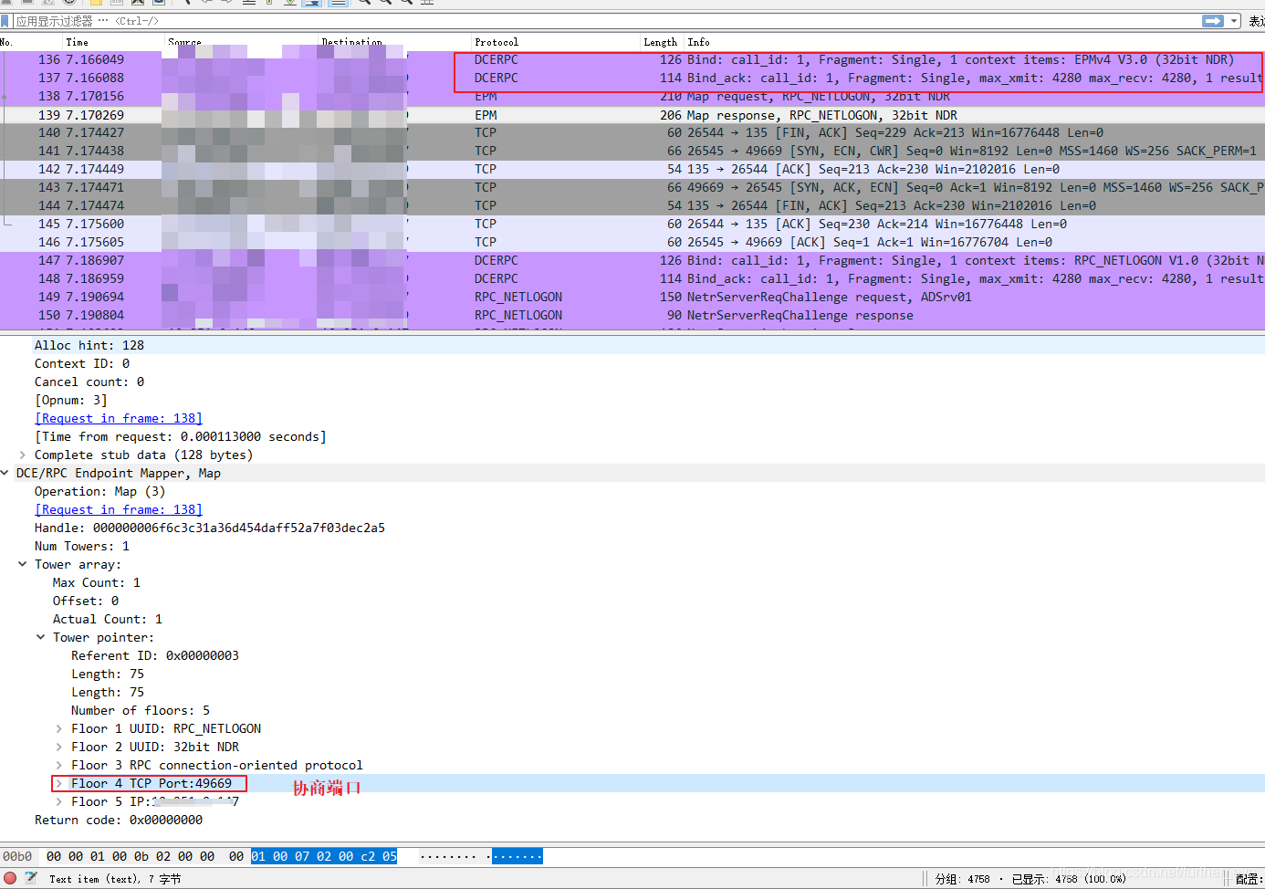Sort packets by the Info column header
The image size is (1265, 889).
click(x=699, y=42)
